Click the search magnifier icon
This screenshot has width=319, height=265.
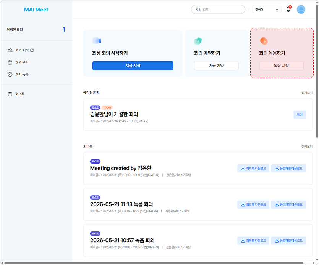[198, 10]
